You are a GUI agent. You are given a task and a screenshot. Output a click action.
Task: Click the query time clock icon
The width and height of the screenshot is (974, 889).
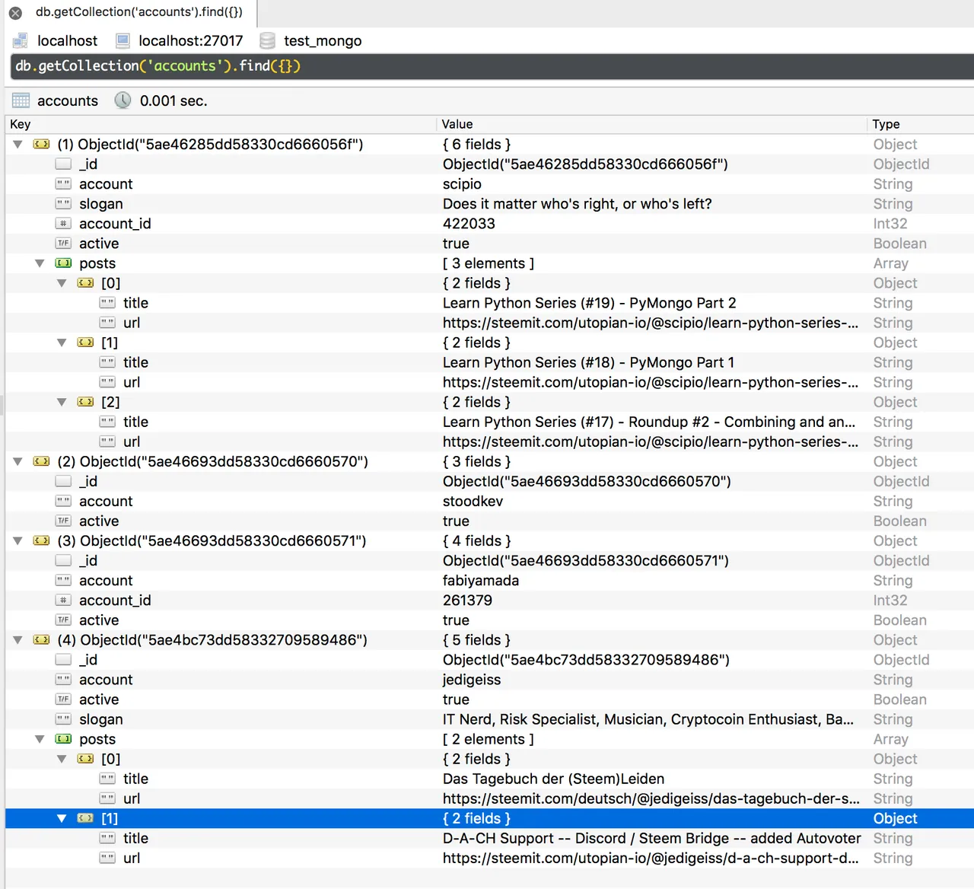[x=123, y=100]
